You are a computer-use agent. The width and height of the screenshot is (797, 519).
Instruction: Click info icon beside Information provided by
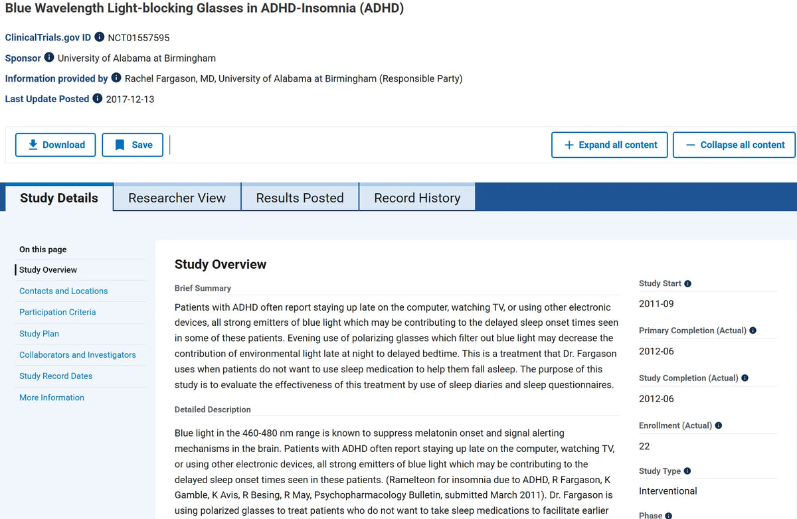point(116,78)
